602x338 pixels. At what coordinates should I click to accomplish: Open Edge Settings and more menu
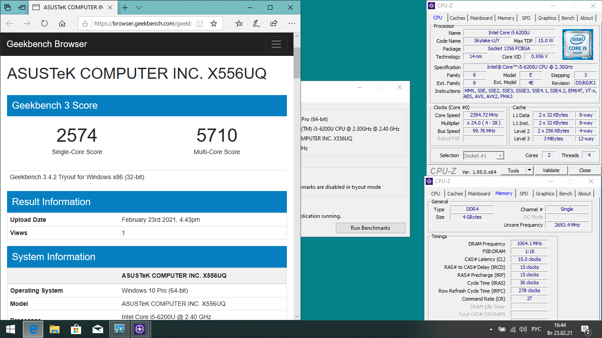pos(291,23)
